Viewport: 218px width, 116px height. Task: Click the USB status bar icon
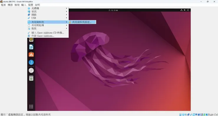point(191,115)
